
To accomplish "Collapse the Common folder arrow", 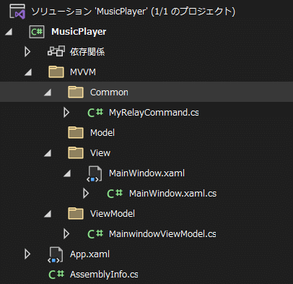I will tap(48, 92).
